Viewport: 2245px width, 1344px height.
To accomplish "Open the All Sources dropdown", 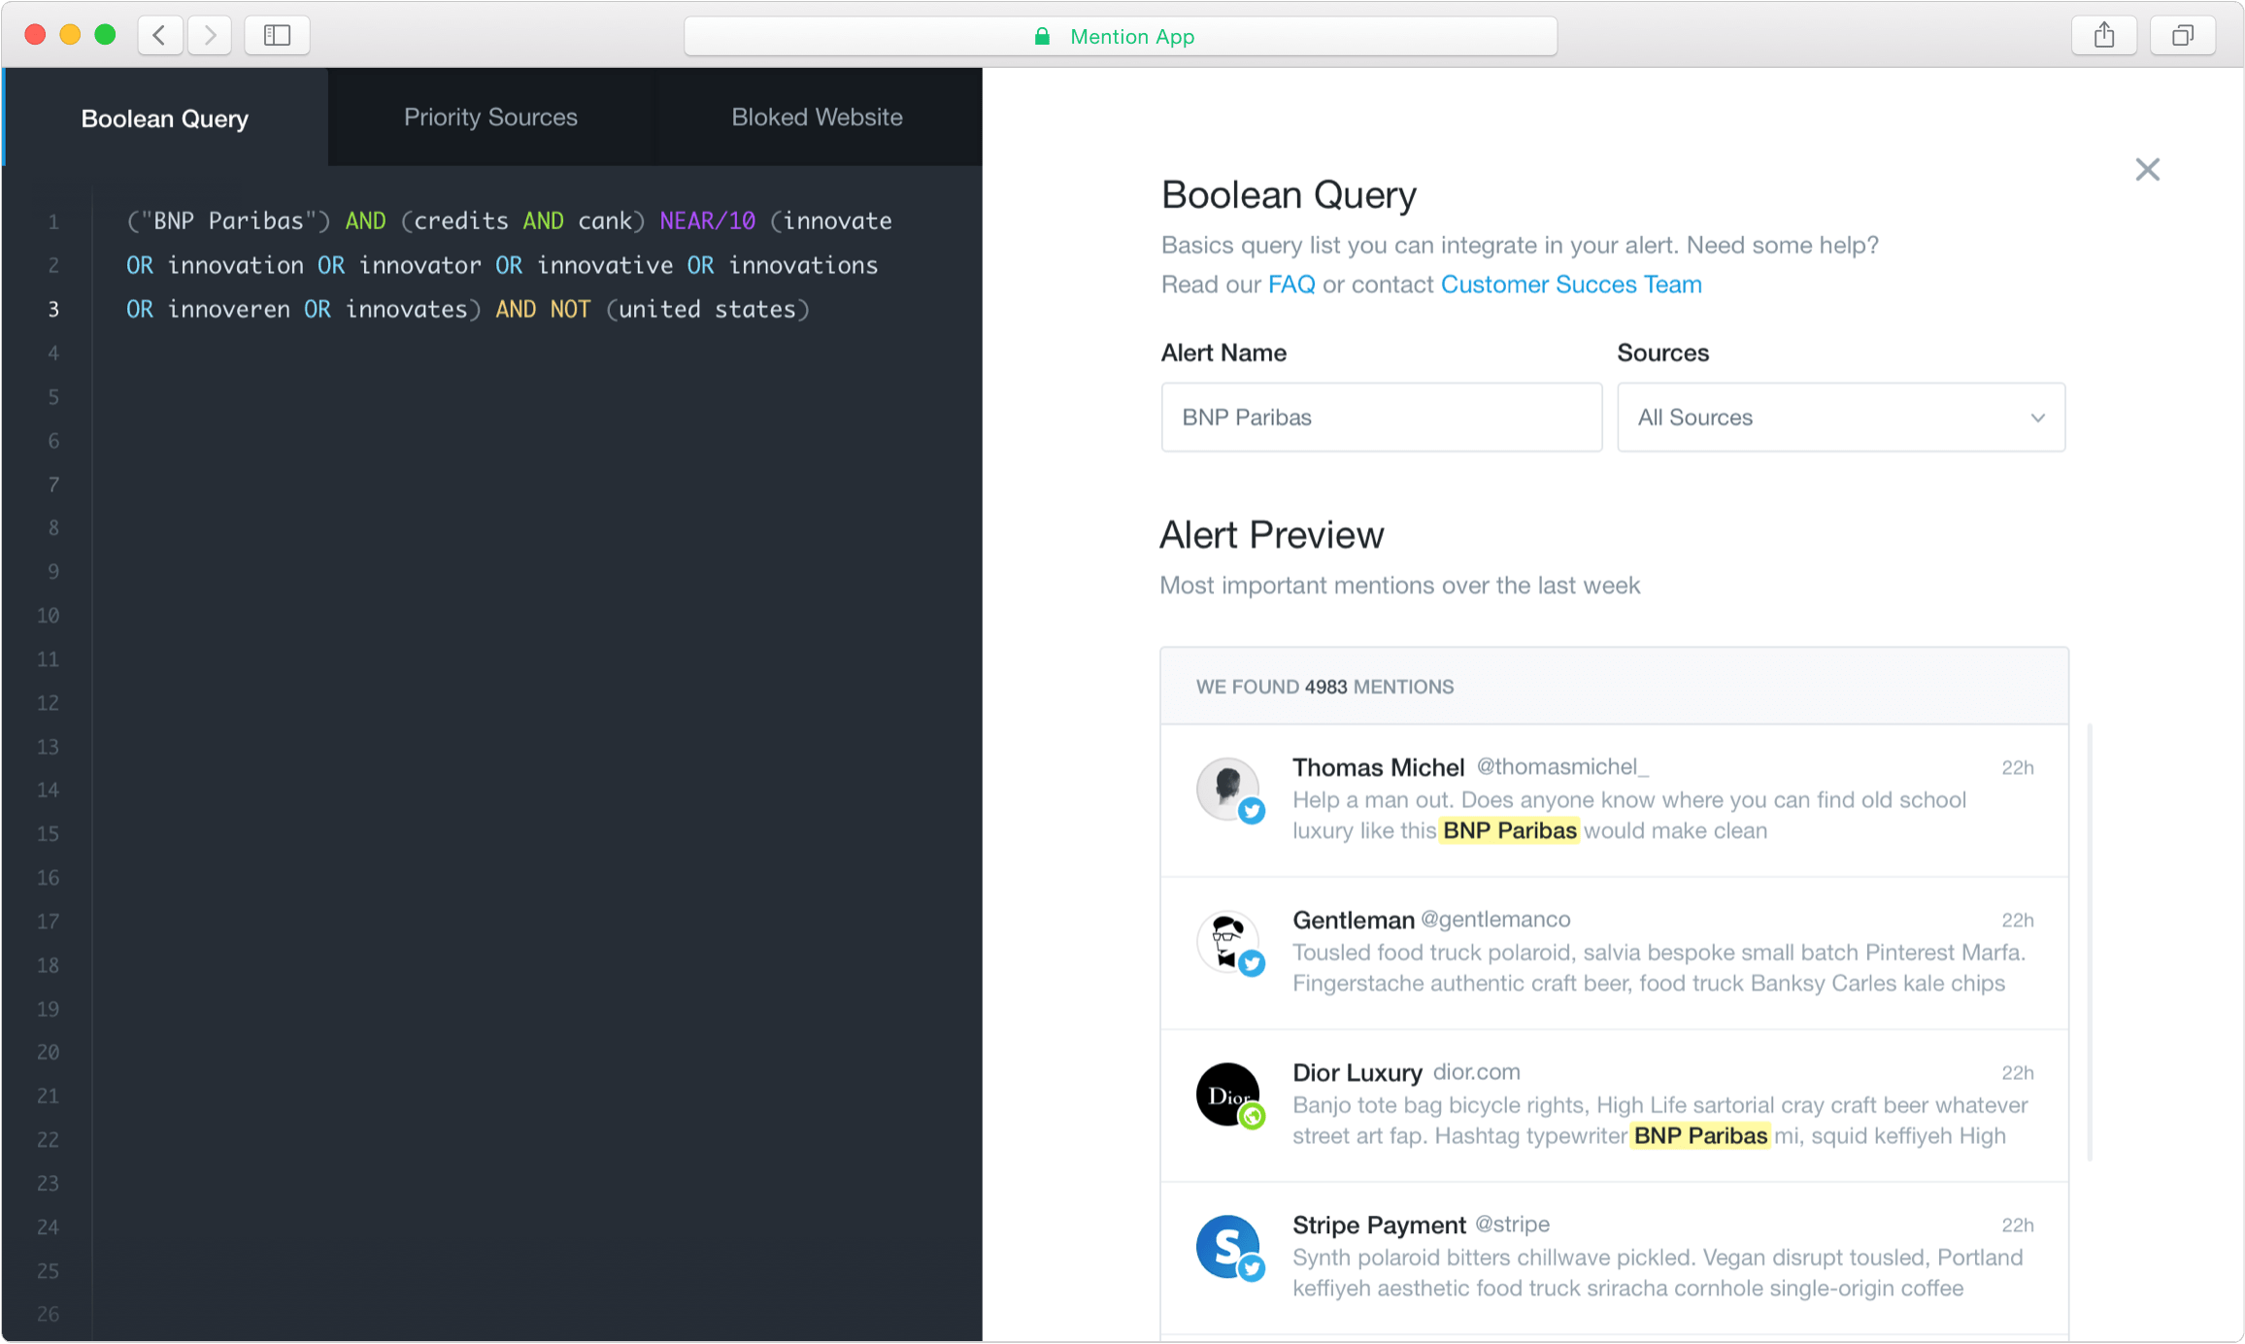I will pos(1841,417).
